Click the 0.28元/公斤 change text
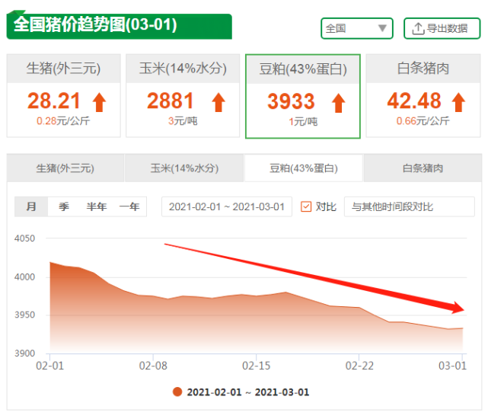 click(x=63, y=121)
